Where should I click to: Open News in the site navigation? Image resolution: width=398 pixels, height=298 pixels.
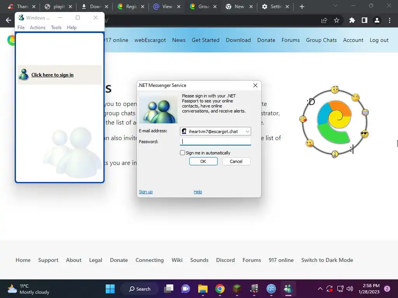[179, 40]
